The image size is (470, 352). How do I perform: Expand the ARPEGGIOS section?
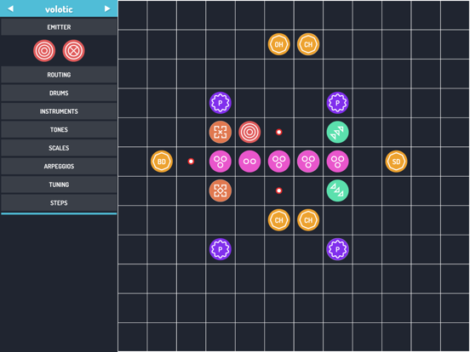59,166
